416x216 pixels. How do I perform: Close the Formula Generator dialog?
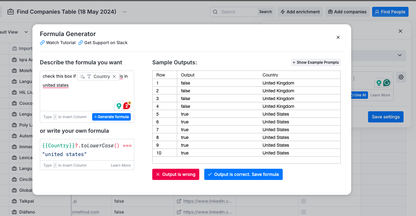[338, 37]
